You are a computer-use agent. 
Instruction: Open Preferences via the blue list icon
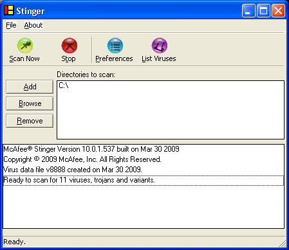(115, 46)
